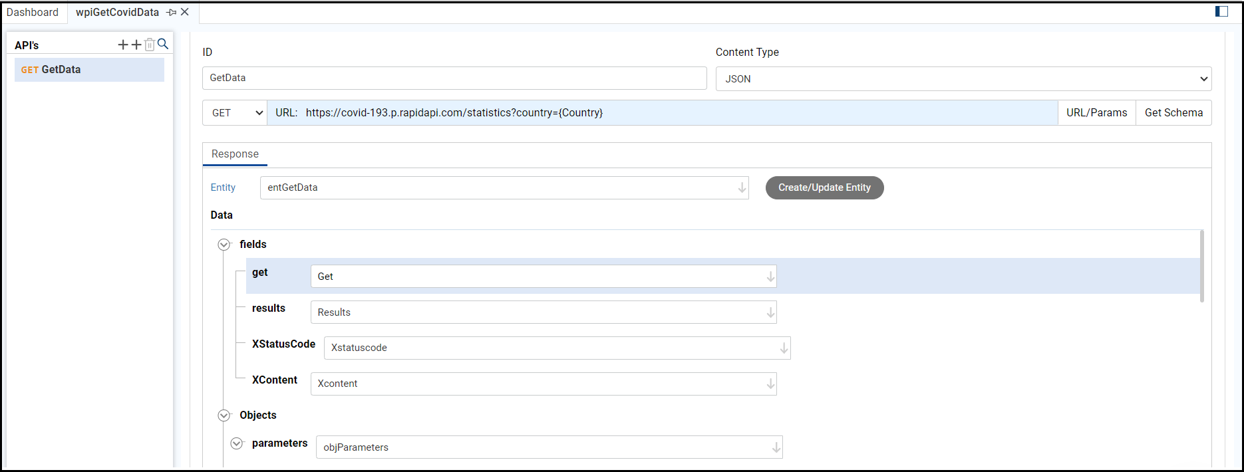This screenshot has width=1244, height=472.
Task: Click down arrow in Xstatuscode field
Action: (x=784, y=348)
